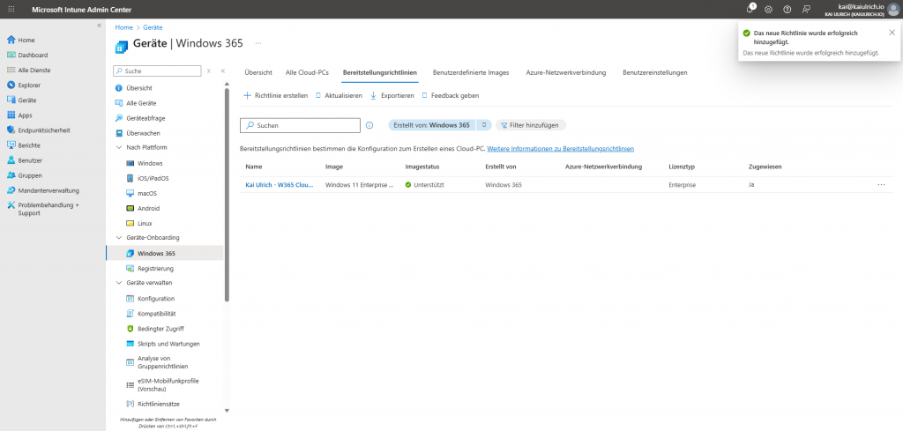Open the row's three-dot options menu
Viewport: 903px width, 431px height.
point(880,185)
